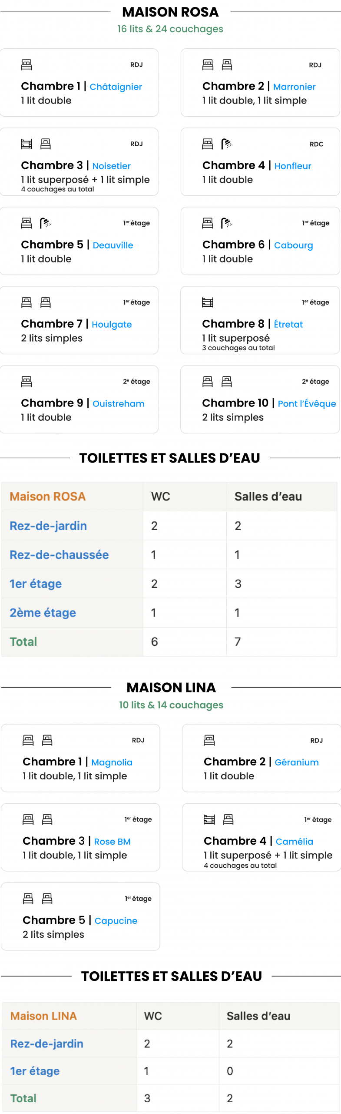
Task: Click the shower icon in Honfleur card
Action: (227, 144)
